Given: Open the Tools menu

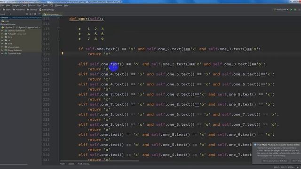Looking at the screenshot, I should coord(45,6).
